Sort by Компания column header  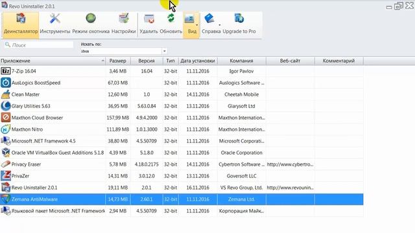241,61
